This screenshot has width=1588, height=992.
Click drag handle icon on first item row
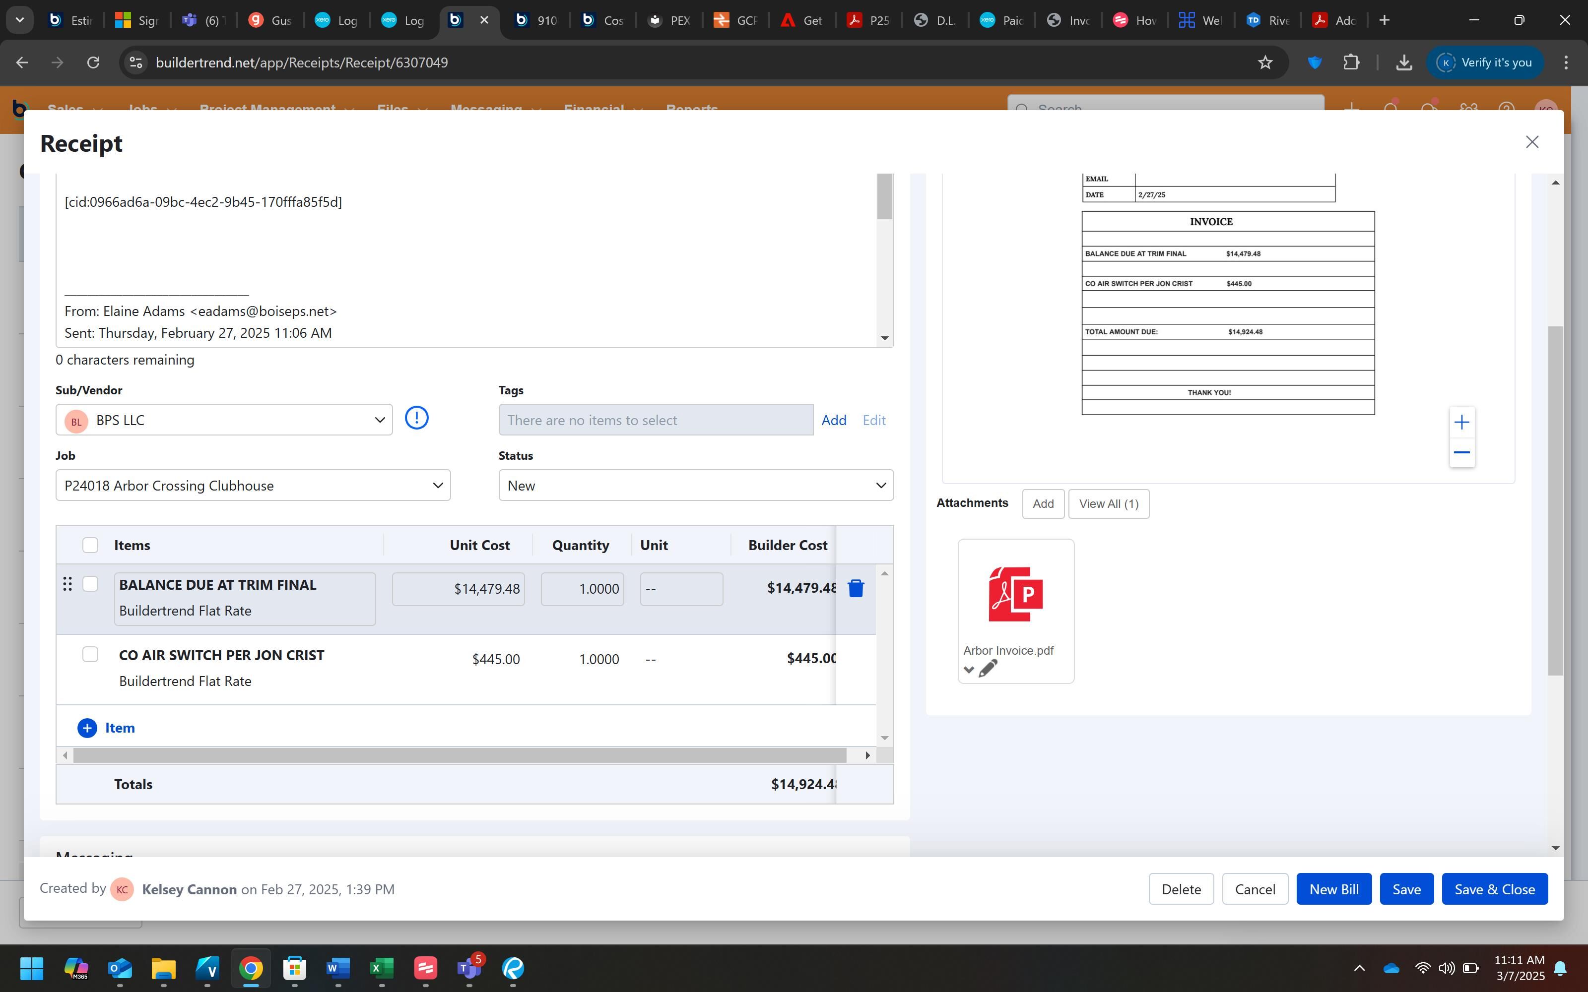pyautogui.click(x=67, y=584)
